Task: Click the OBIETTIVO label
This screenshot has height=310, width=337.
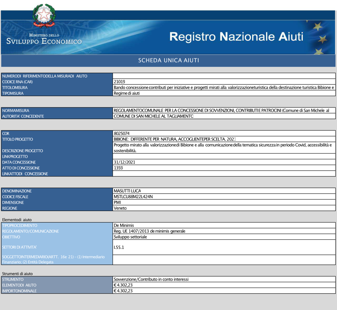Action: [x=11, y=238]
